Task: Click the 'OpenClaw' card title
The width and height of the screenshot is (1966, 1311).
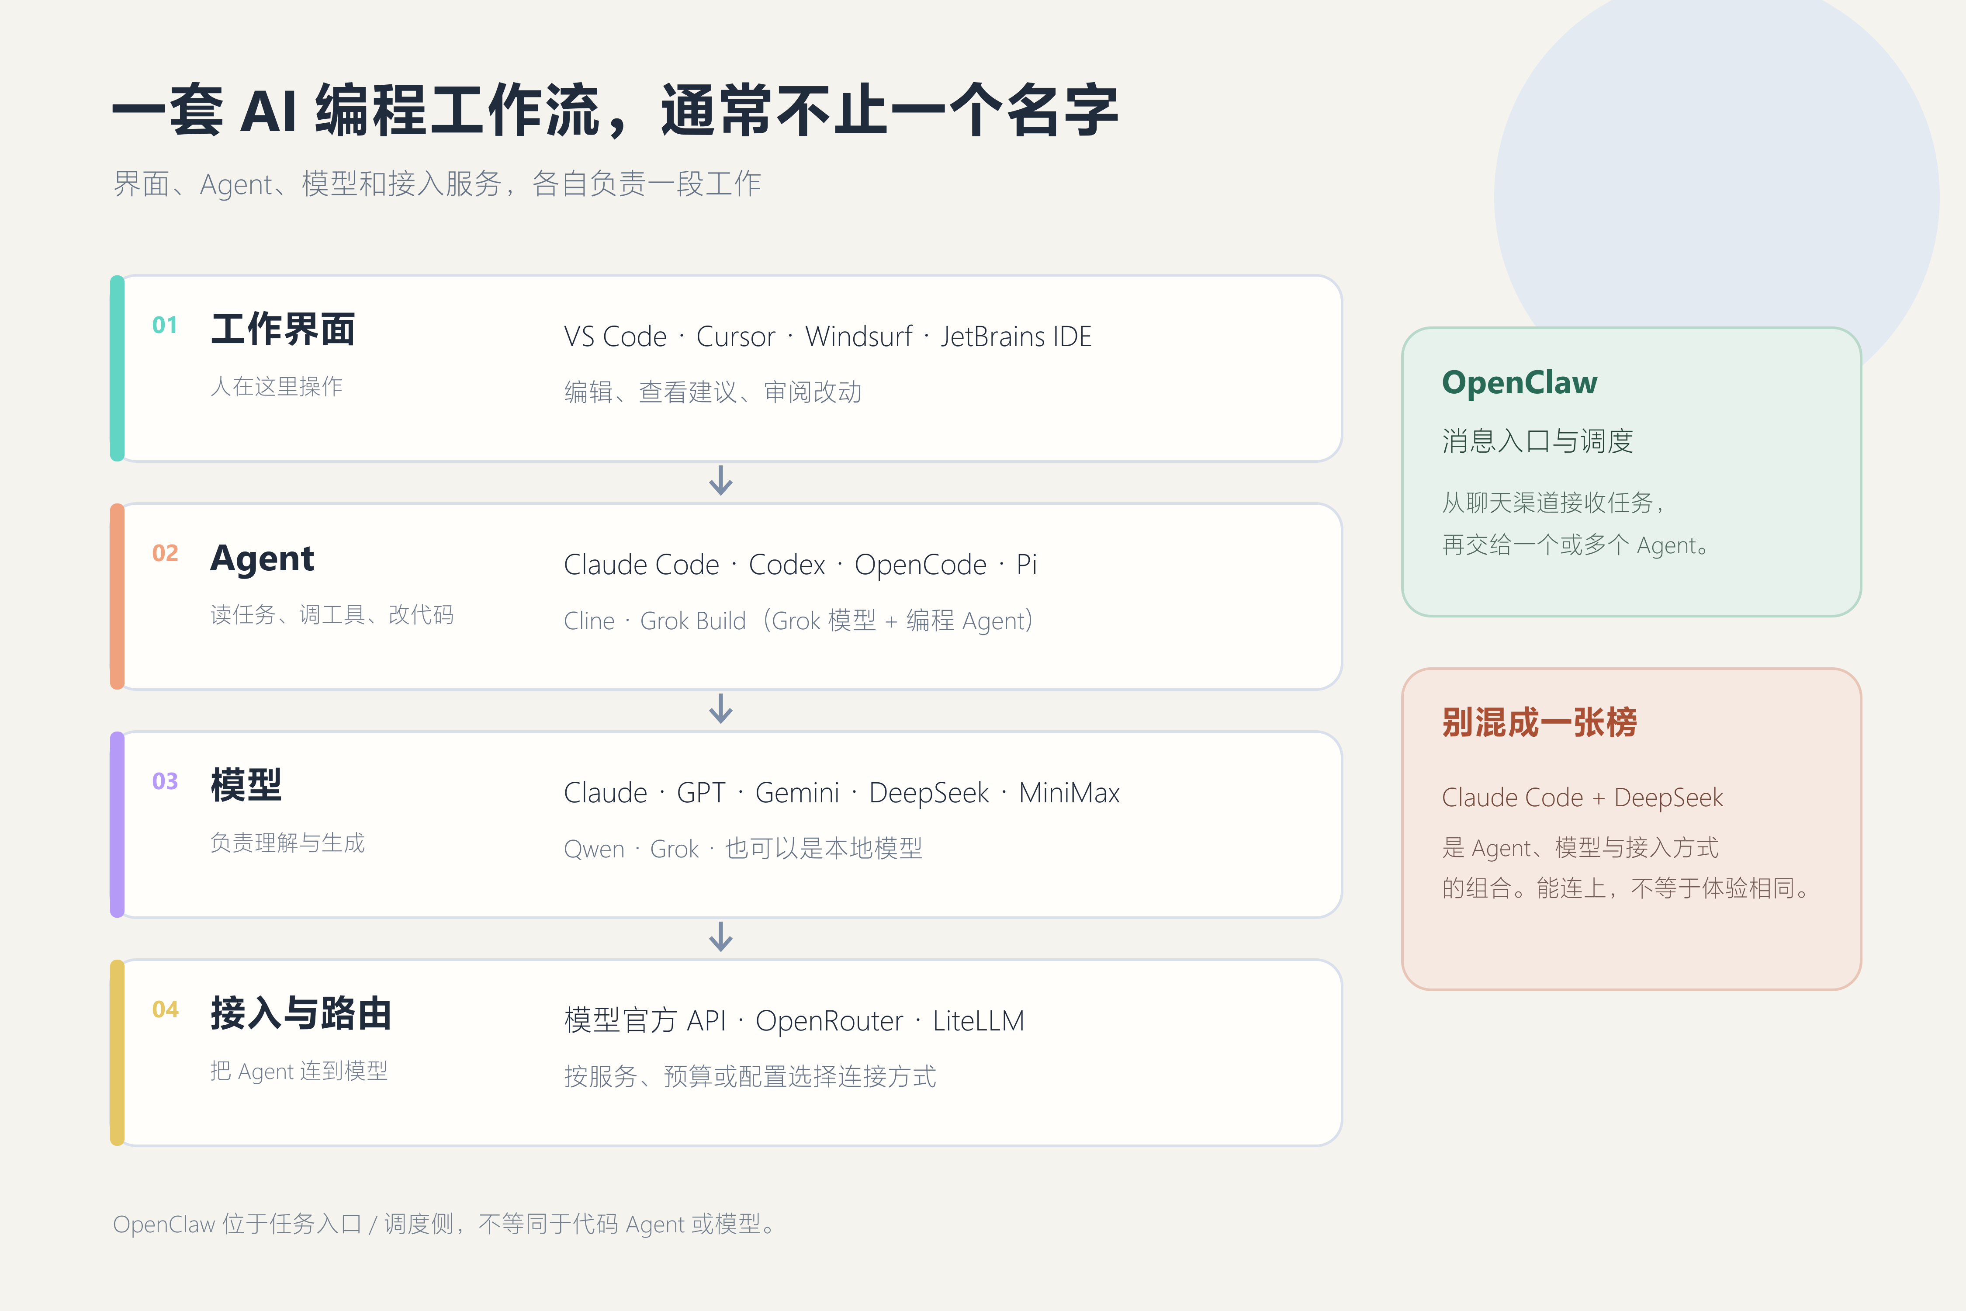Action: 1519,383
